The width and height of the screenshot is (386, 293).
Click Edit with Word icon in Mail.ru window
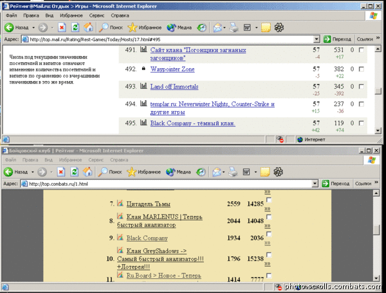tap(247, 28)
